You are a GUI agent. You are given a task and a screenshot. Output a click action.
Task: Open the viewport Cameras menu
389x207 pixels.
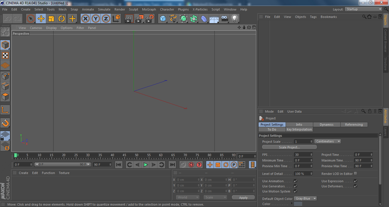[36, 28]
